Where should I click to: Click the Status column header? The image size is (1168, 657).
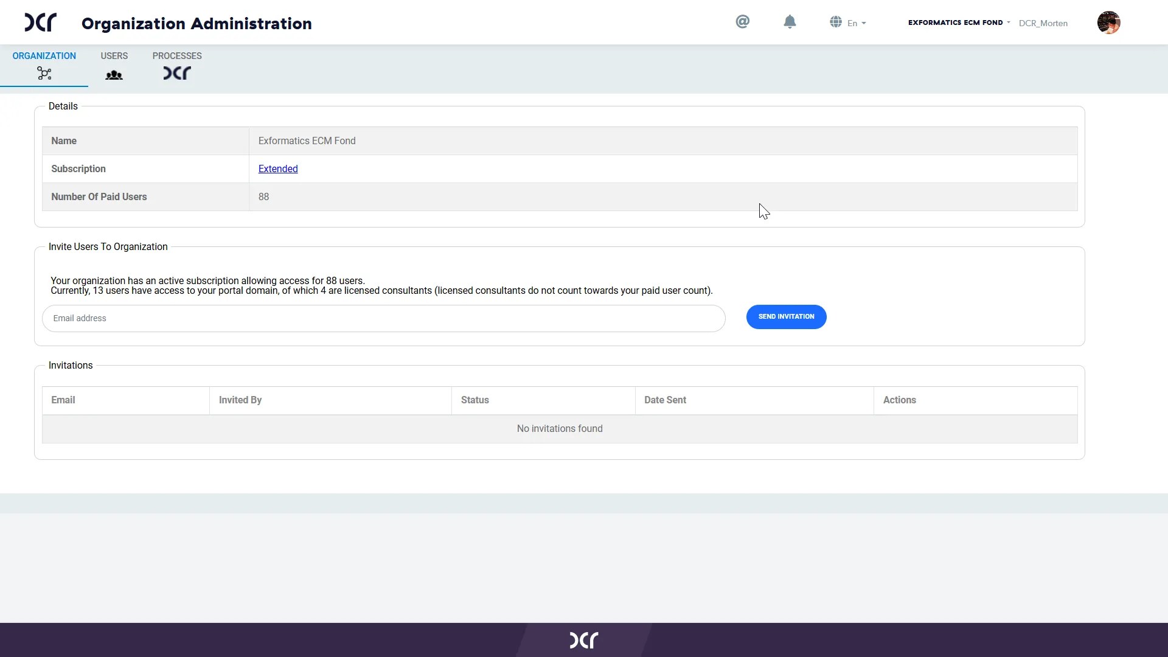pyautogui.click(x=474, y=400)
